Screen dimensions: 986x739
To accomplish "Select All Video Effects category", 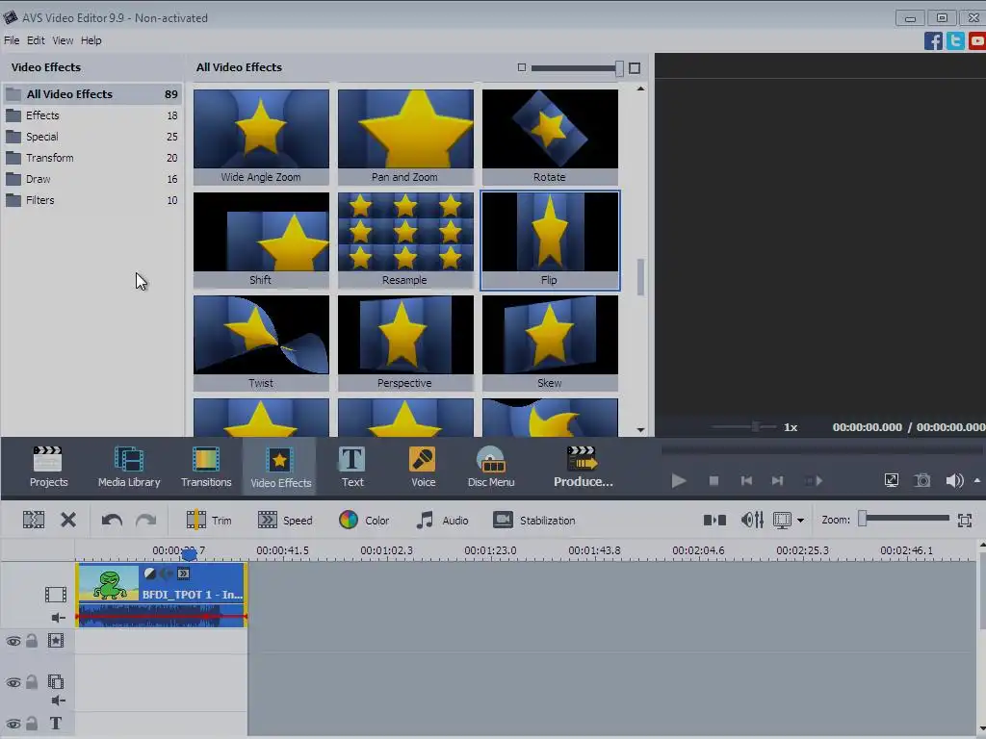I will point(92,94).
